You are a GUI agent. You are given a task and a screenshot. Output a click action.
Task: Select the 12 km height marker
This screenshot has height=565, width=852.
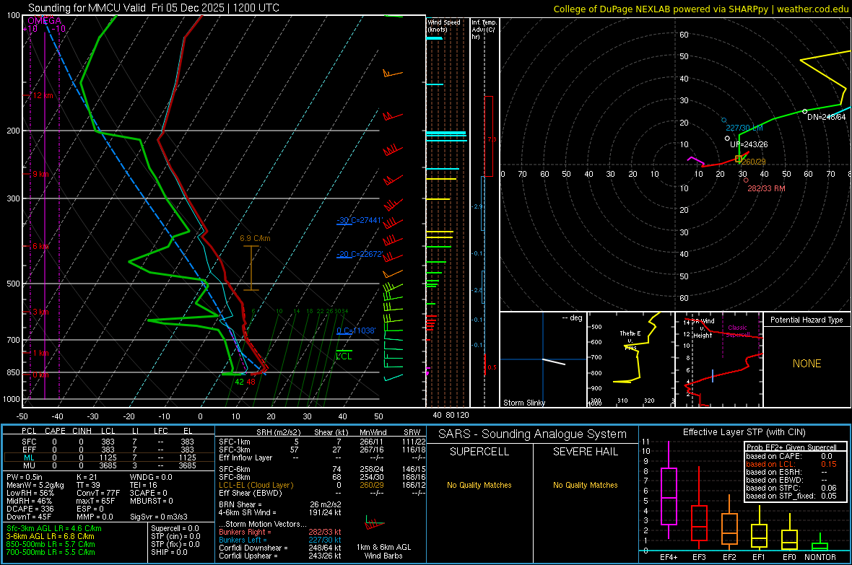tap(42, 96)
